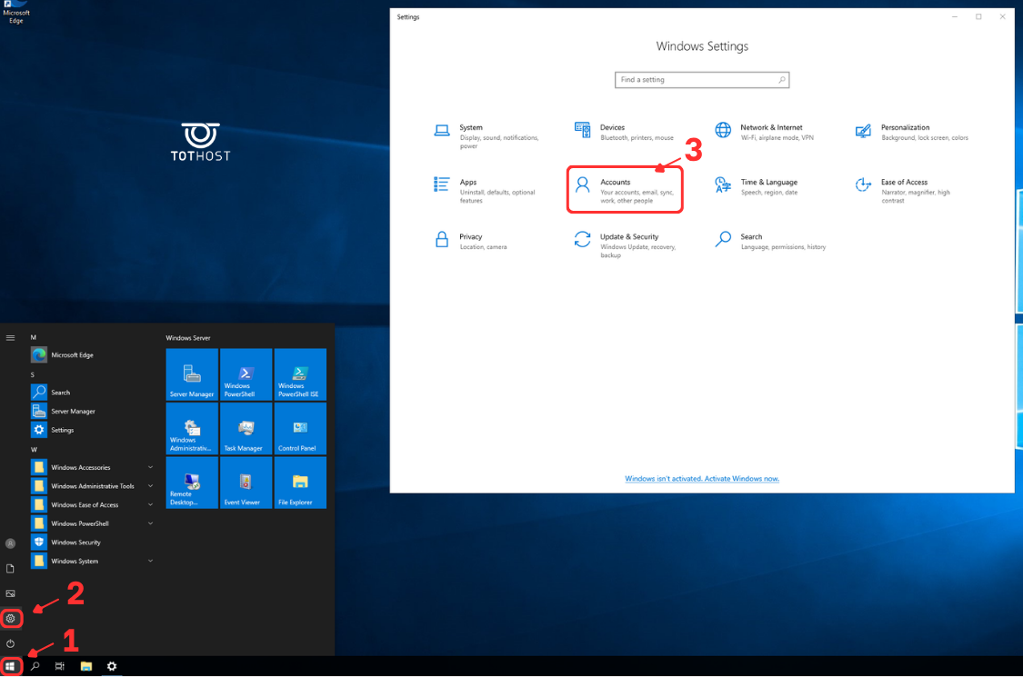The image size is (1023, 677).
Task: Open Event Viewer tile
Action: (246, 483)
